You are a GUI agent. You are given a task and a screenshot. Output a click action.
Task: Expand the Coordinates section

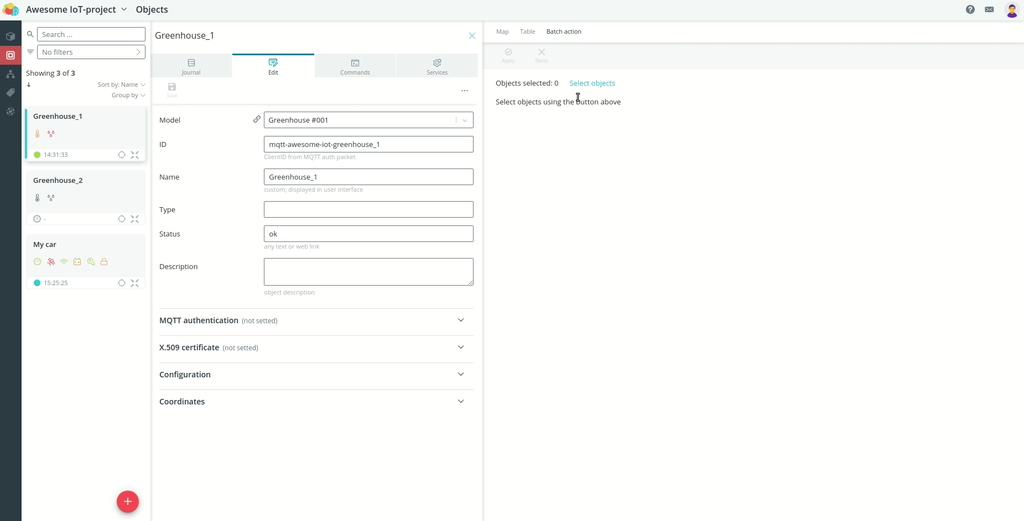316,402
